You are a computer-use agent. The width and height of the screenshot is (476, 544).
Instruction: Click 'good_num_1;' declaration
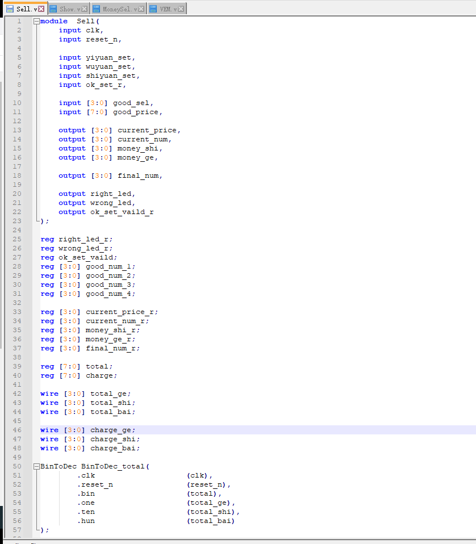click(110, 266)
